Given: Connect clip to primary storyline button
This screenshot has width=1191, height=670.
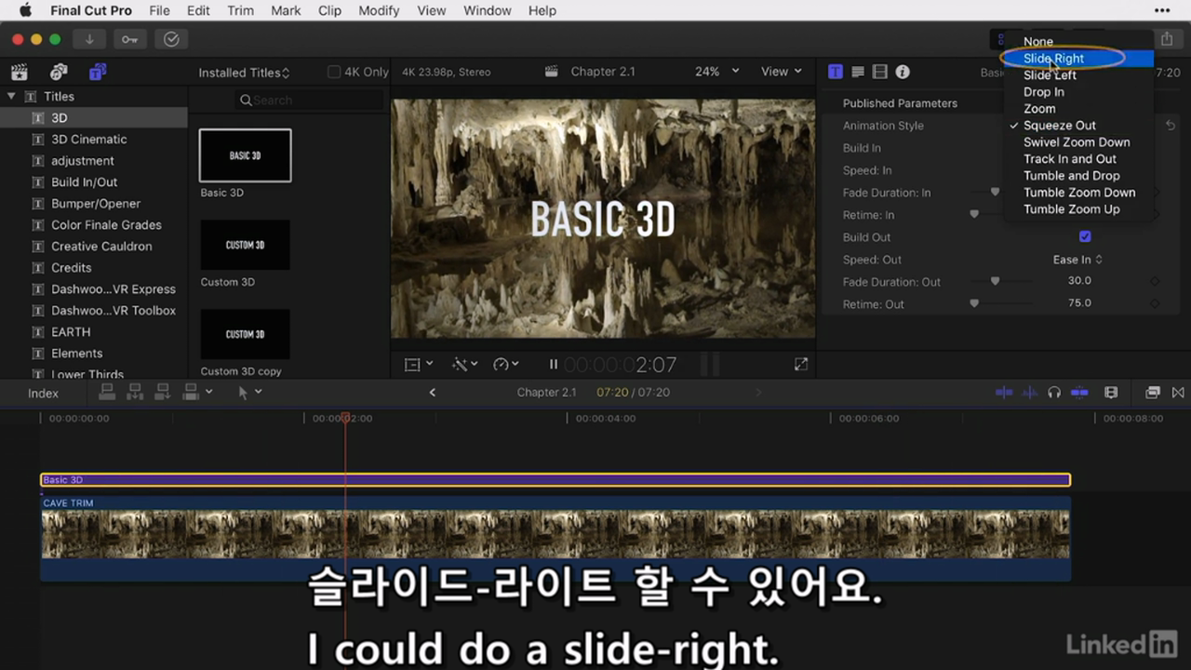Looking at the screenshot, I should pos(107,392).
